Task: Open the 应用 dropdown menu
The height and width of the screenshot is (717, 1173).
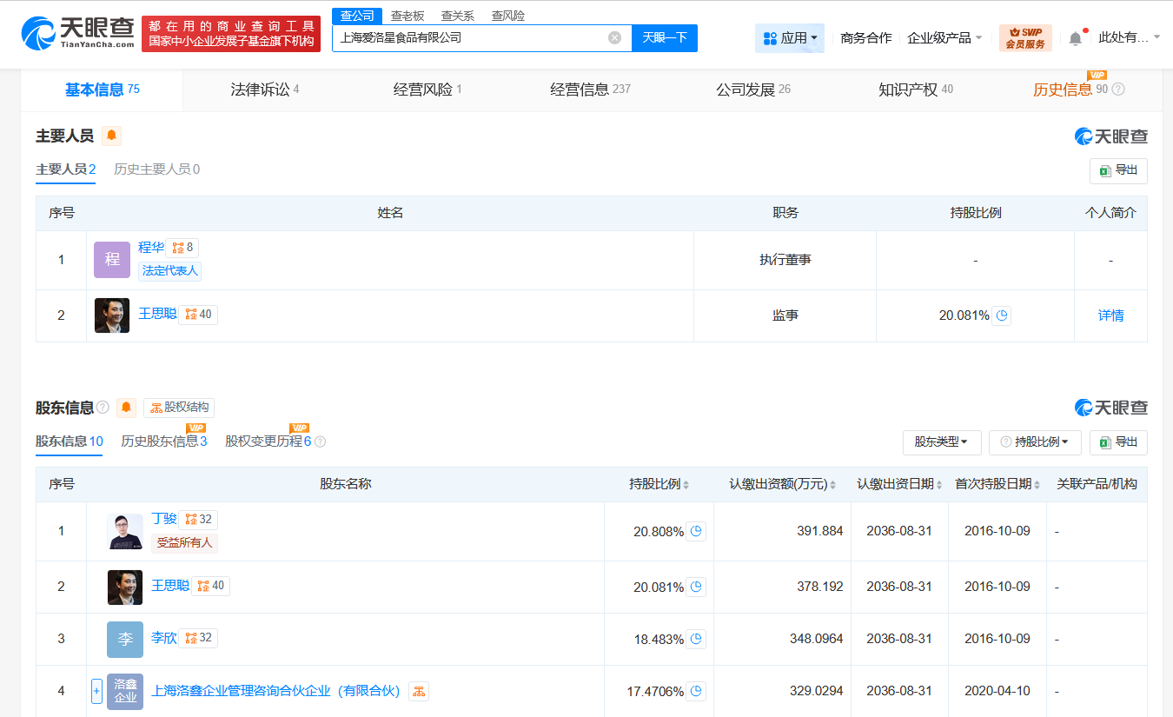Action: point(789,37)
